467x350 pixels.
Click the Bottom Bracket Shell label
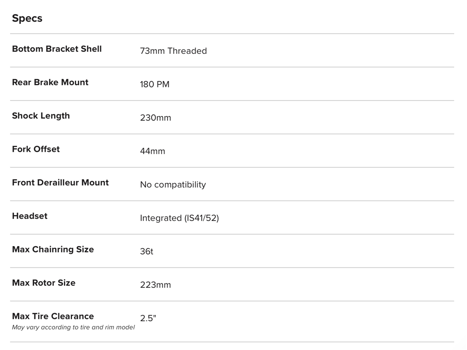(57, 49)
